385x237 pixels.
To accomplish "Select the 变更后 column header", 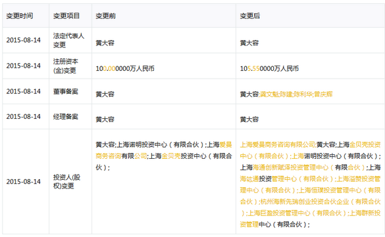I will coord(250,16).
